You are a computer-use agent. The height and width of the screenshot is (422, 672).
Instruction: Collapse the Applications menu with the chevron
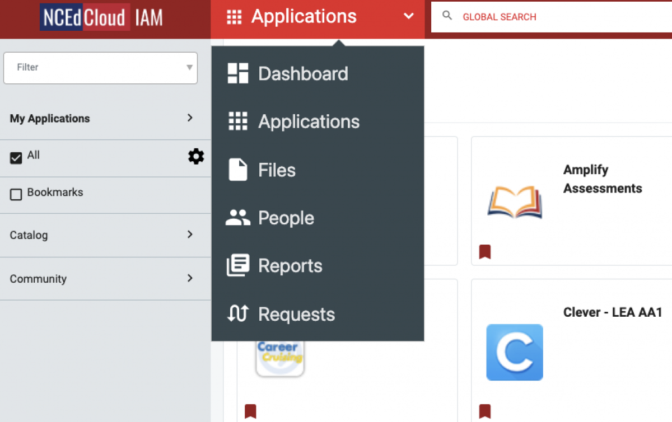(408, 16)
